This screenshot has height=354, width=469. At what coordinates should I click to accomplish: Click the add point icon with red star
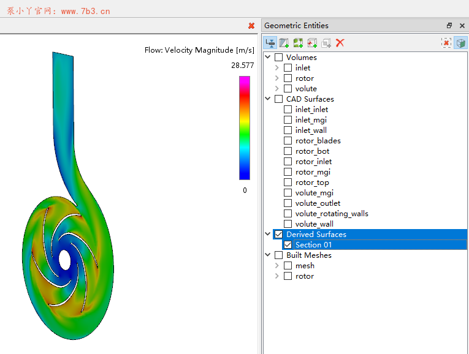(312, 43)
